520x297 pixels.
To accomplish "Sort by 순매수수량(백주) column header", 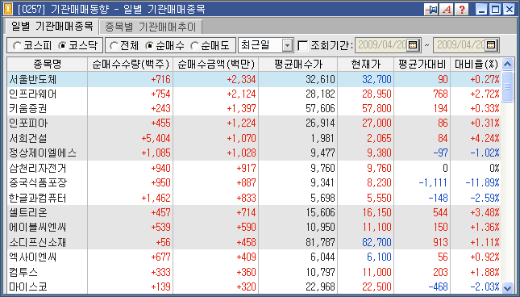I will coord(131,64).
